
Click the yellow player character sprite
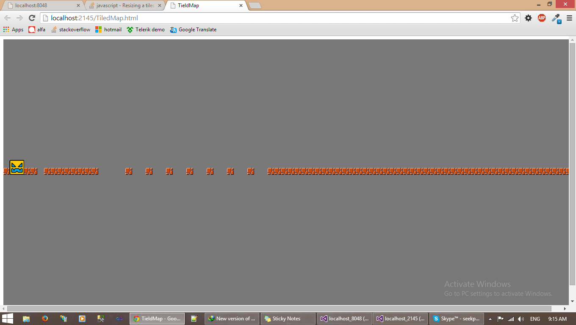[x=17, y=167]
